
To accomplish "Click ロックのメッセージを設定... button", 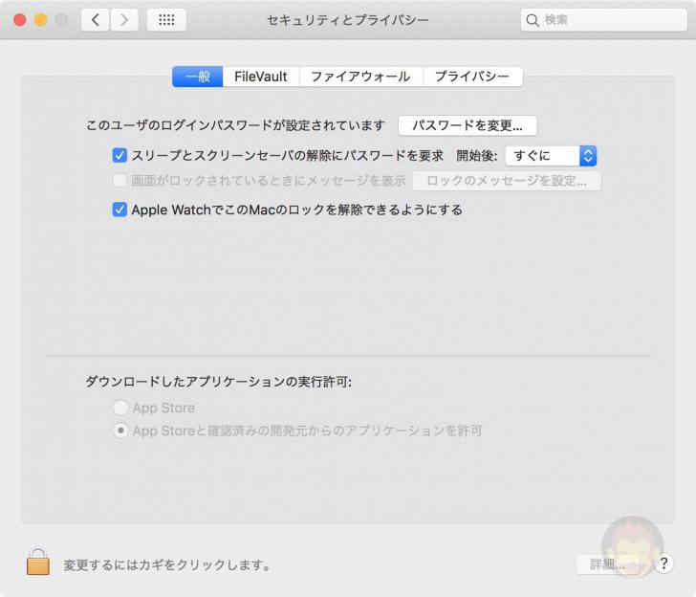I will click(507, 181).
